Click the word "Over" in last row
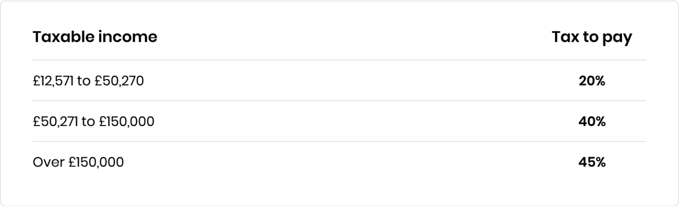This screenshot has height=206, width=679. (45, 163)
